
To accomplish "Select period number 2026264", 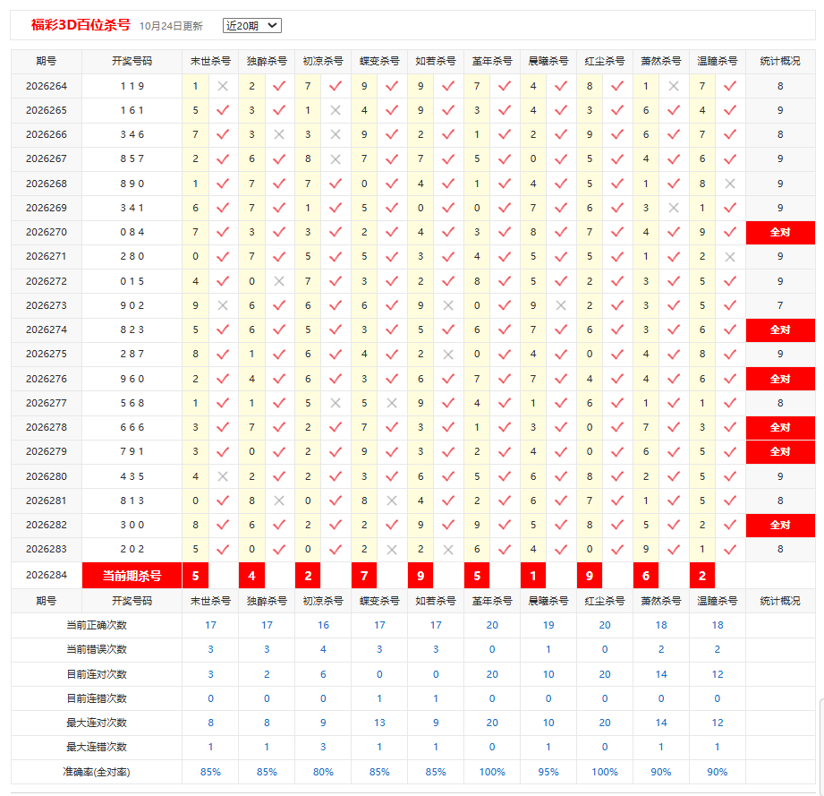I will (47, 86).
